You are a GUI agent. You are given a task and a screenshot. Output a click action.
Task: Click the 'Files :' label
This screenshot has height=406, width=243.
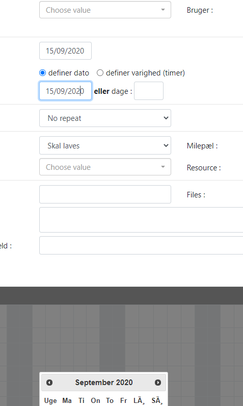tap(196, 195)
